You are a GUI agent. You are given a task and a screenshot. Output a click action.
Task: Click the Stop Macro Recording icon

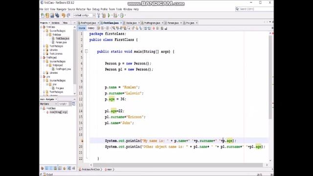pyautogui.click(x=157, y=28)
